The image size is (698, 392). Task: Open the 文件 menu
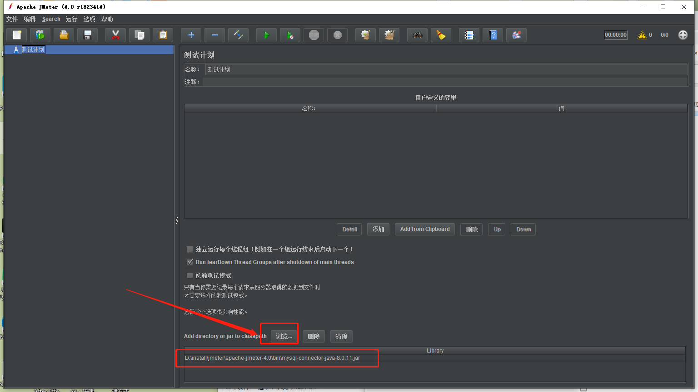12,19
